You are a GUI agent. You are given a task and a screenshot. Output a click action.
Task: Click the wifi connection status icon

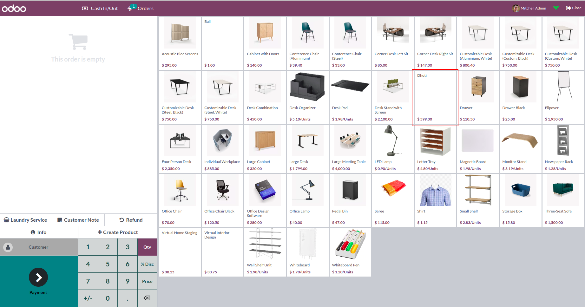(x=556, y=8)
